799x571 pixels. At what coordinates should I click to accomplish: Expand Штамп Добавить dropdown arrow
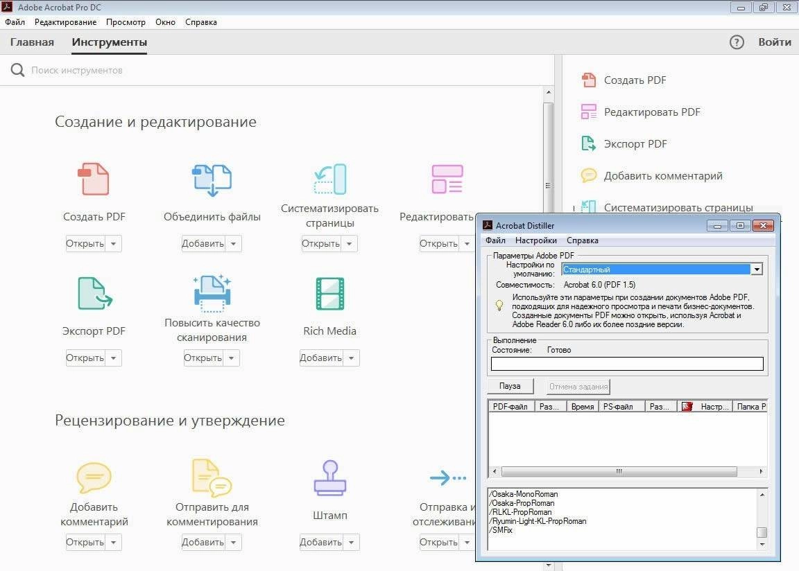tap(352, 543)
